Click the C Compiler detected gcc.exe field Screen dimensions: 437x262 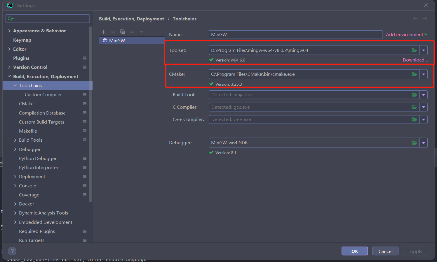coord(314,107)
